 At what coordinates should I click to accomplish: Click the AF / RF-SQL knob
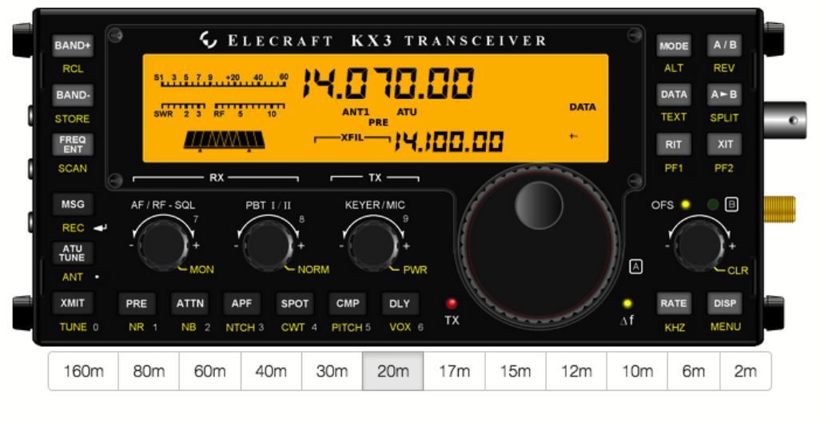163,245
